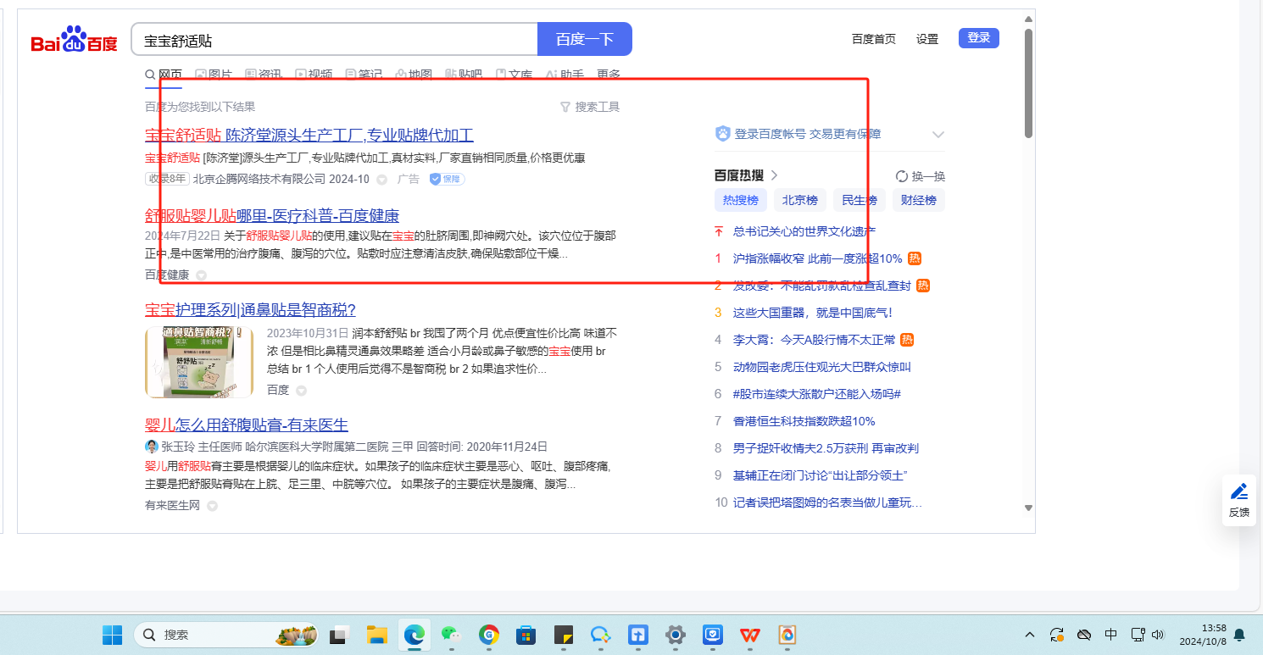This screenshot has height=655, width=1263.
Task: Switch to the 北京榜 tab
Action: (x=799, y=201)
